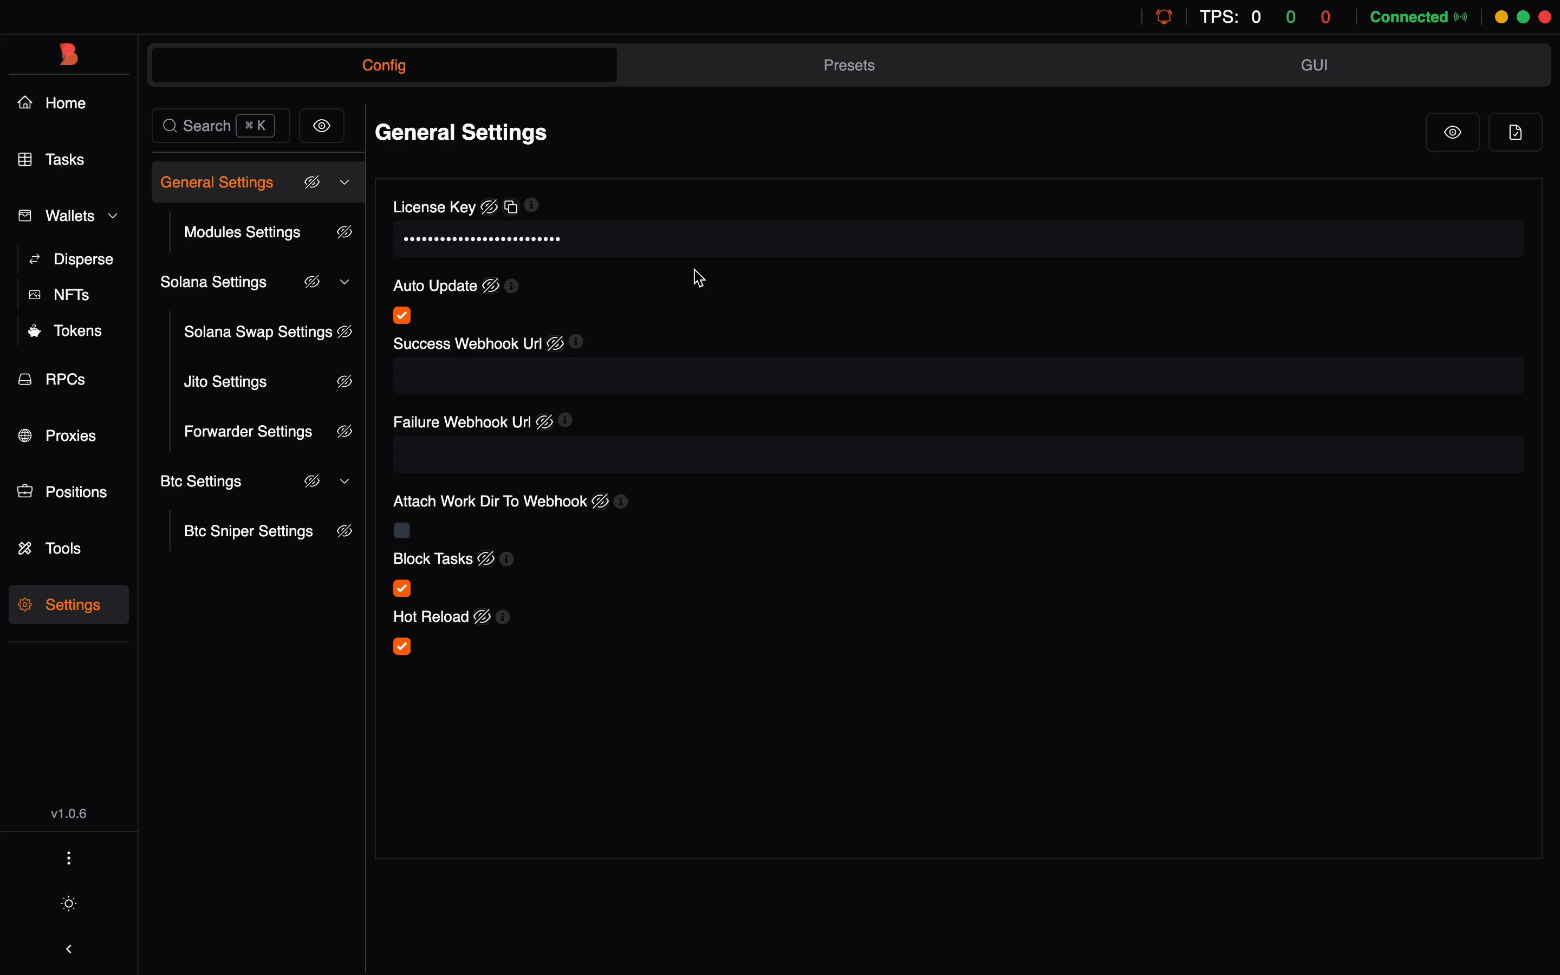Show info tooltip for Auto Update
Viewport: 1560px width, 975px height.
click(x=512, y=285)
